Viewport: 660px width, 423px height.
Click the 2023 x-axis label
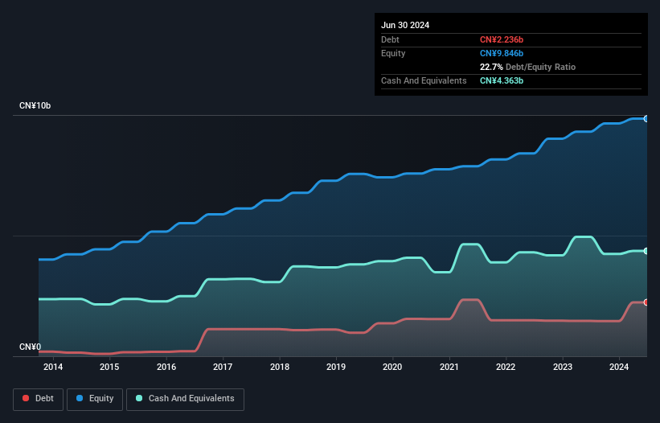tap(563, 367)
